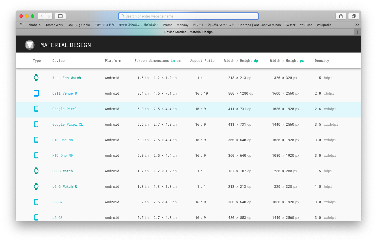This screenshot has height=242, width=377.
Task: Sort by Device column header
Action: point(59,61)
